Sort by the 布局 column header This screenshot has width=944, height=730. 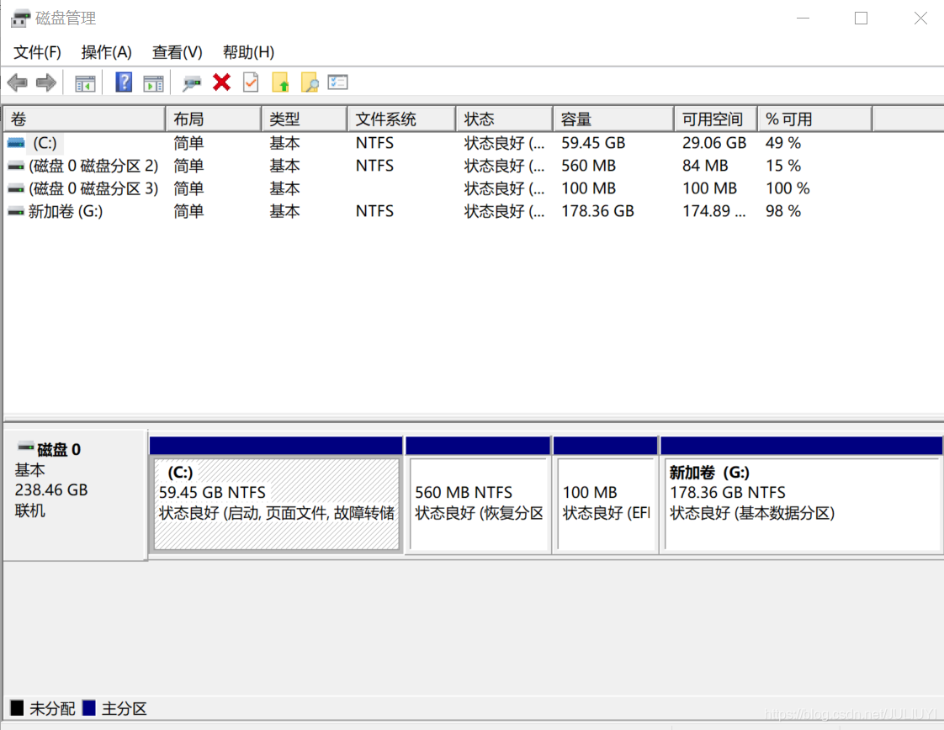coord(214,119)
